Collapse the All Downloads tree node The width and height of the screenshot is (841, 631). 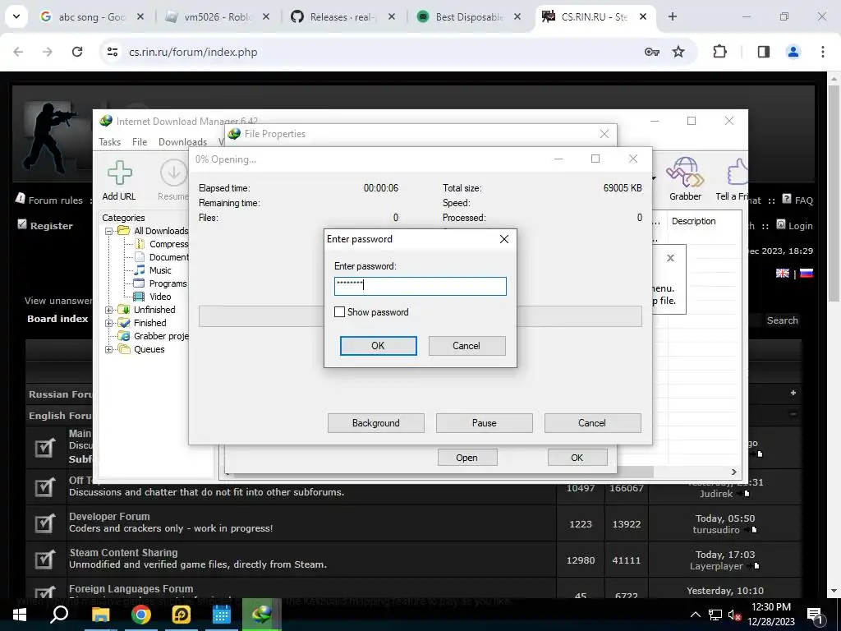(109, 231)
